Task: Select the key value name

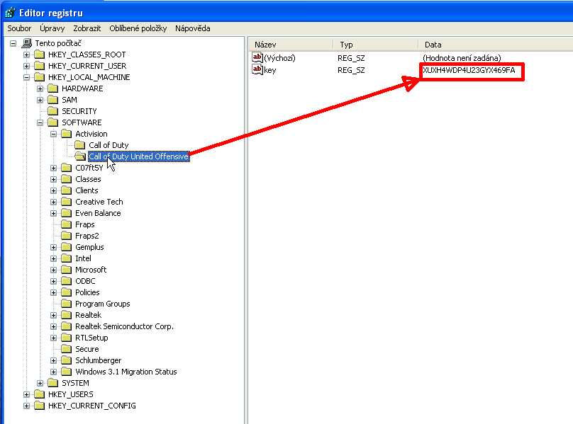Action: point(269,70)
